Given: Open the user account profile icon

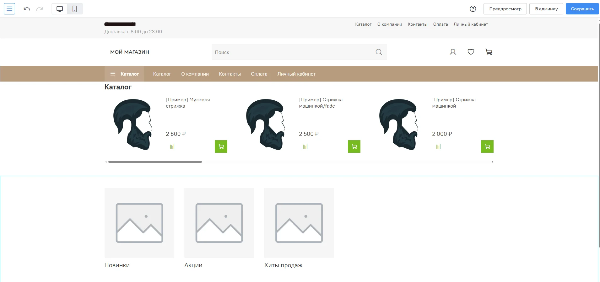Looking at the screenshot, I should 453,52.
